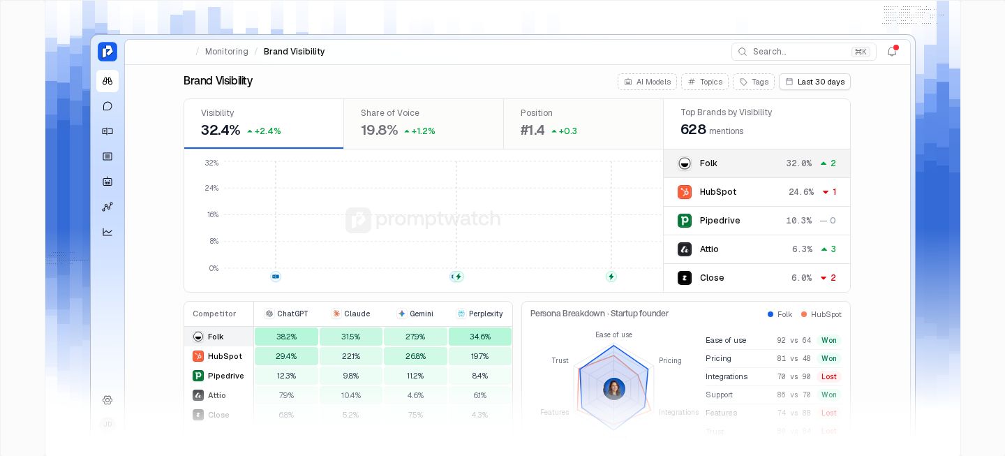
Task: Click HubSpot's Claude cell 22.1%
Action: (x=351, y=356)
